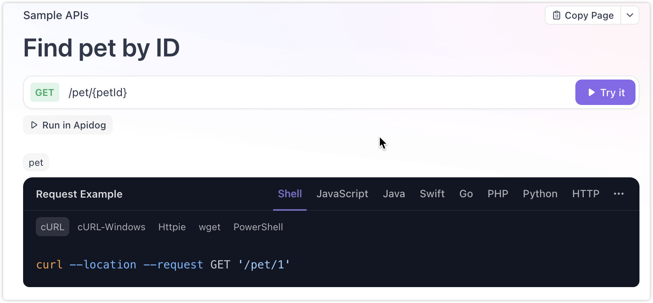This screenshot has height=303, width=653.
Task: Click the Try it button
Action: pyautogui.click(x=605, y=92)
